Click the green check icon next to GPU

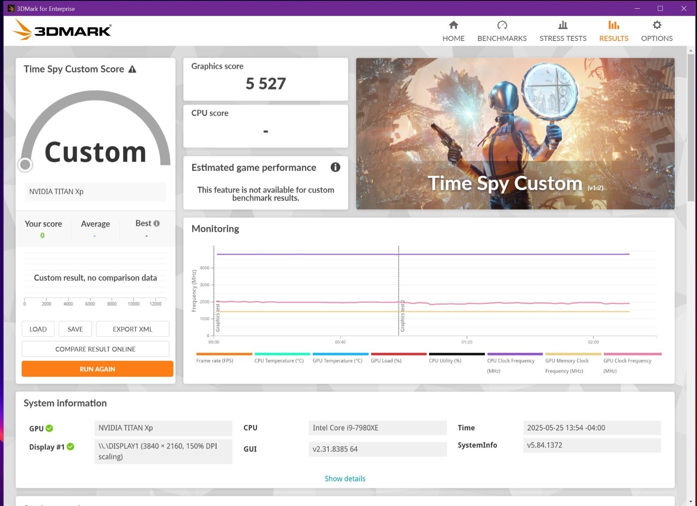[49, 428]
